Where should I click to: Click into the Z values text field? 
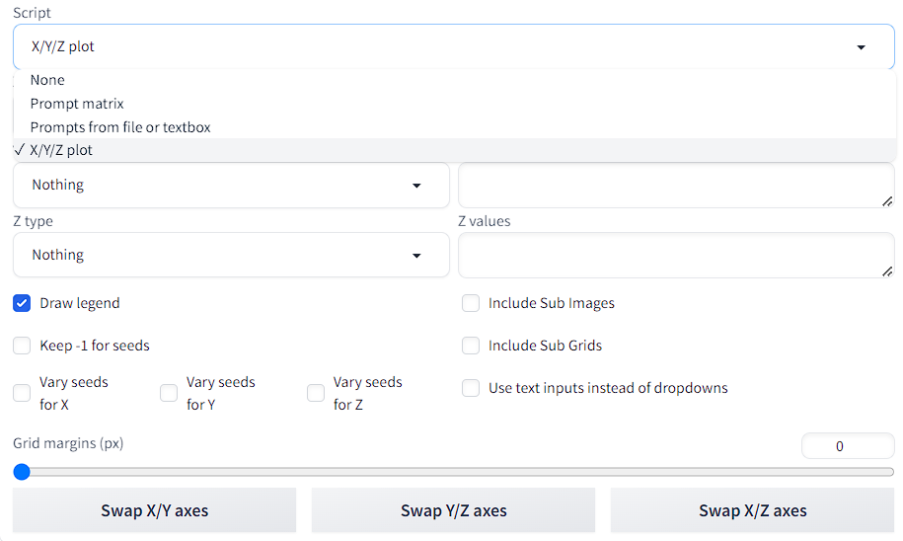point(676,255)
